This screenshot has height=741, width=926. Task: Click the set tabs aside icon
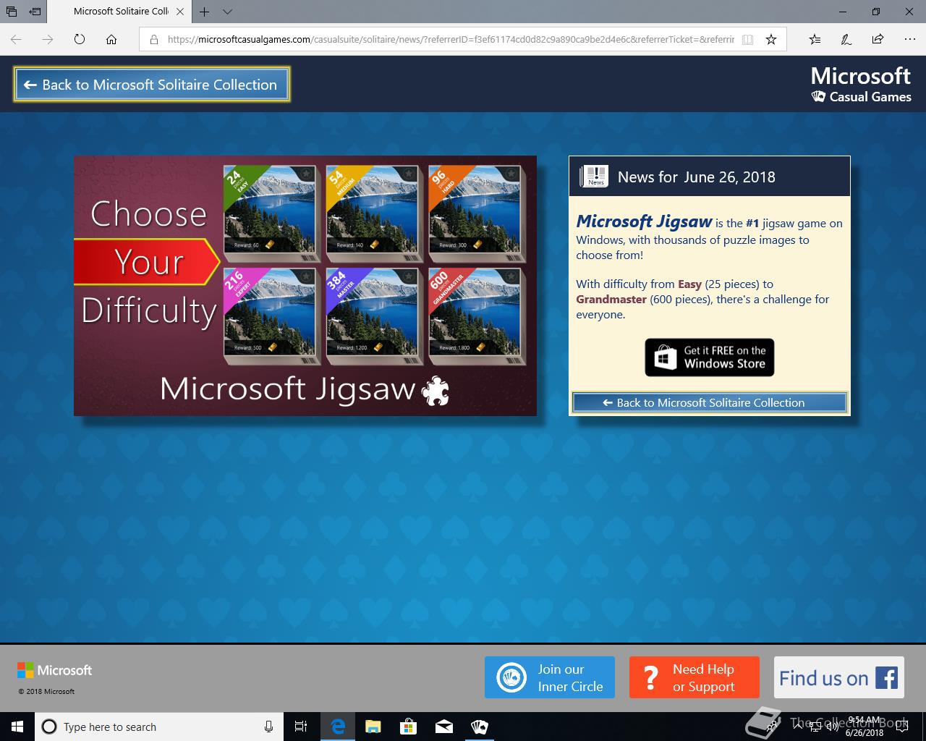[35, 12]
